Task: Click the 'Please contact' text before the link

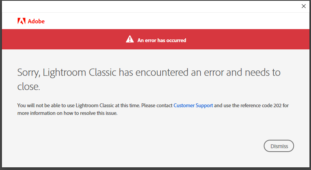Action: tap(157, 105)
